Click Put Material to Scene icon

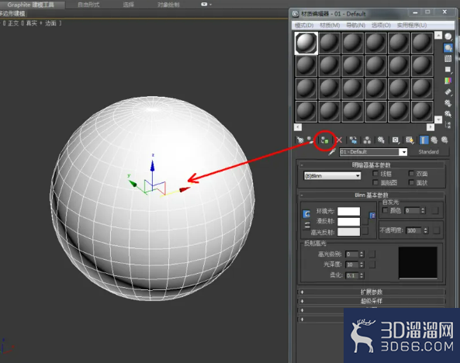(x=310, y=140)
